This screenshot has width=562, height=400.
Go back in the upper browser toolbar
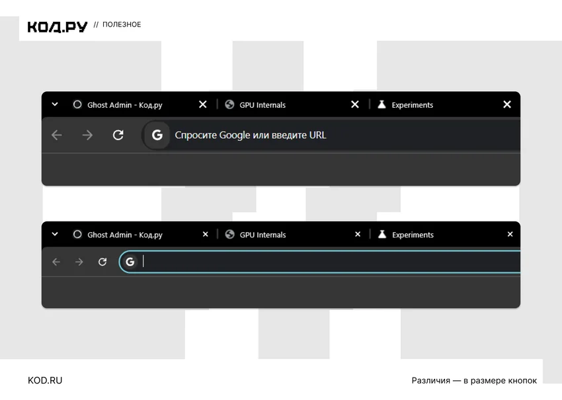57,135
